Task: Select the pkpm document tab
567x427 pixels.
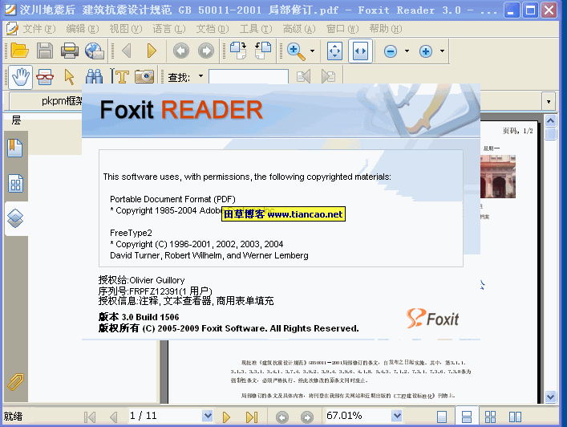Action: click(x=47, y=101)
